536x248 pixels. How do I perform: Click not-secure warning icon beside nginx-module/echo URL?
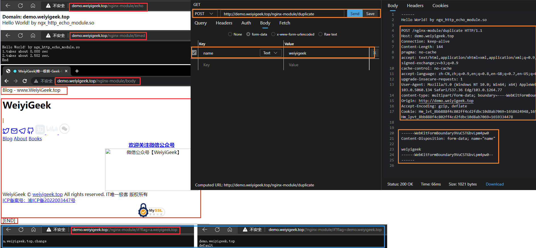click(x=48, y=6)
